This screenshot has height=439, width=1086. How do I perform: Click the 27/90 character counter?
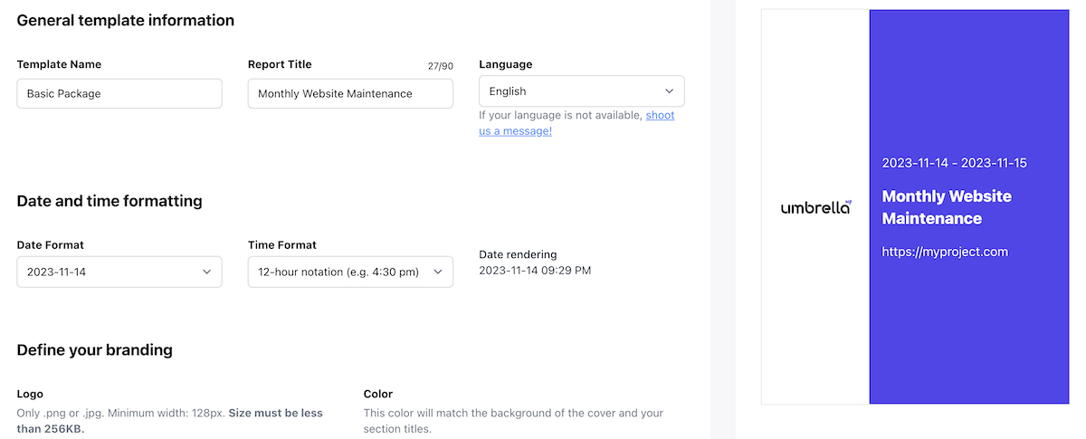[441, 66]
